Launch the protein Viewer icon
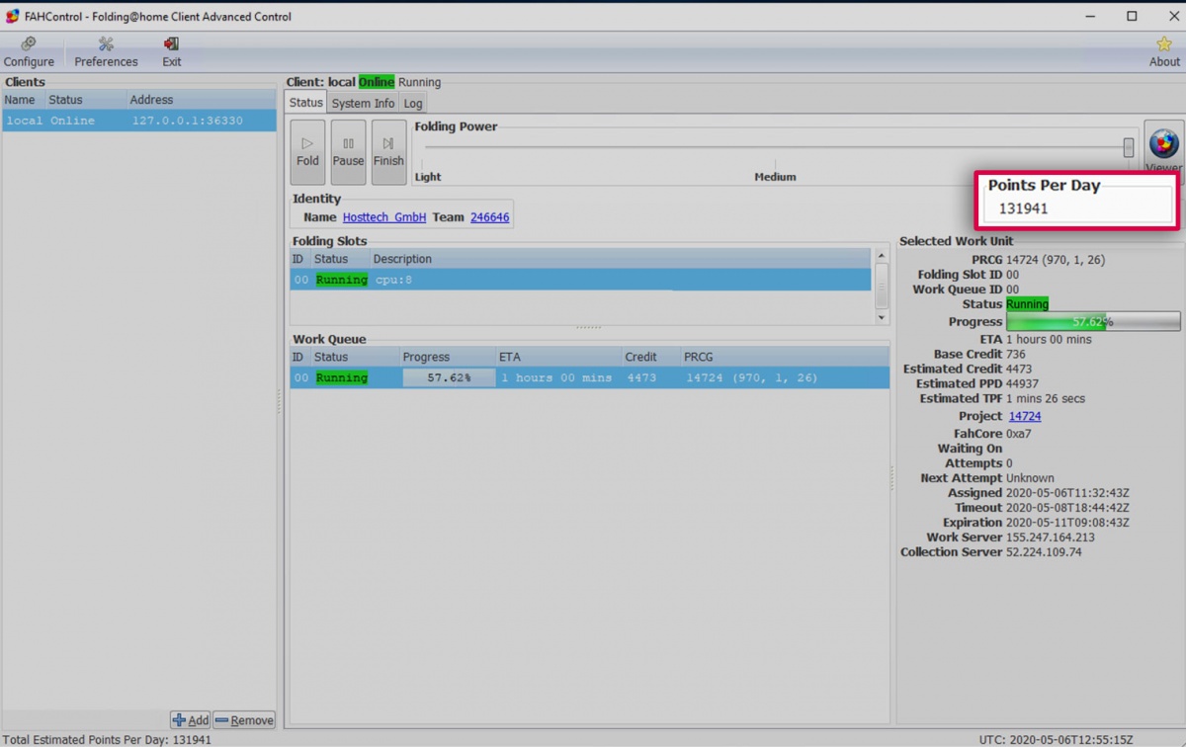Screen dimensions: 1186x747 tap(1163, 144)
